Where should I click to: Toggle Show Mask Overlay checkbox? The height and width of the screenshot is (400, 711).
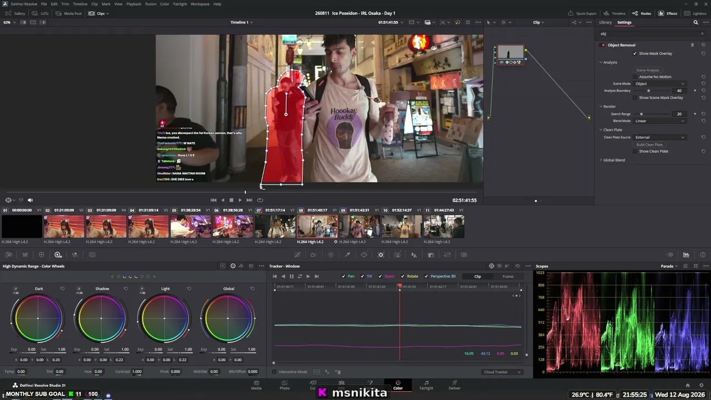(x=635, y=53)
